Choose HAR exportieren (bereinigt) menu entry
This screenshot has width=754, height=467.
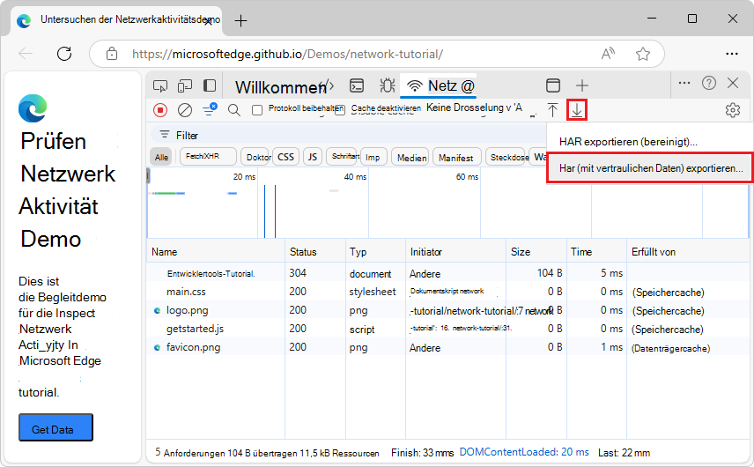(628, 141)
